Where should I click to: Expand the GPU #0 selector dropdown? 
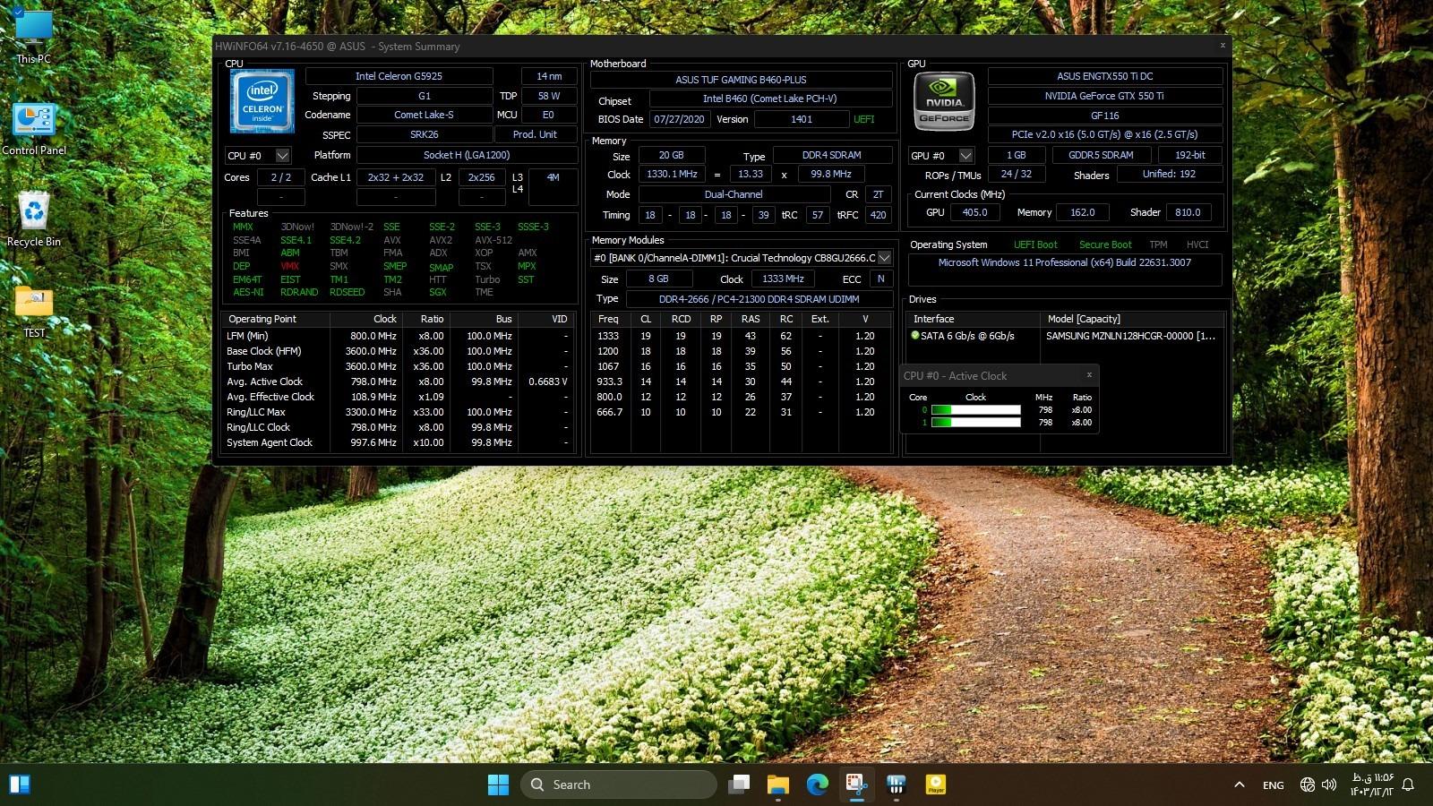[965, 156]
